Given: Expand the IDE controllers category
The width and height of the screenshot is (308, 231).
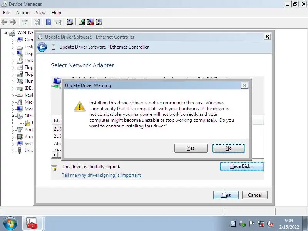Looking at the screenshot, I should click(13, 89).
